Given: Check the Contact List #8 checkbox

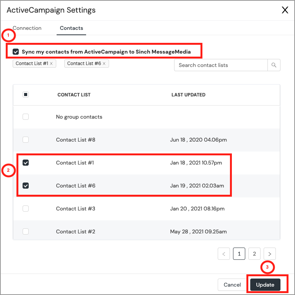Looking at the screenshot, I should click(26, 140).
